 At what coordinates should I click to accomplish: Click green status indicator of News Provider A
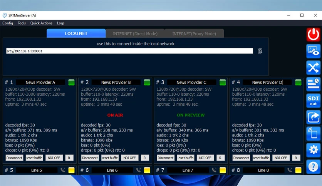(72, 82)
